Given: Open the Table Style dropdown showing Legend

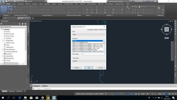Looking at the screenshot, I should (x=88, y=61).
